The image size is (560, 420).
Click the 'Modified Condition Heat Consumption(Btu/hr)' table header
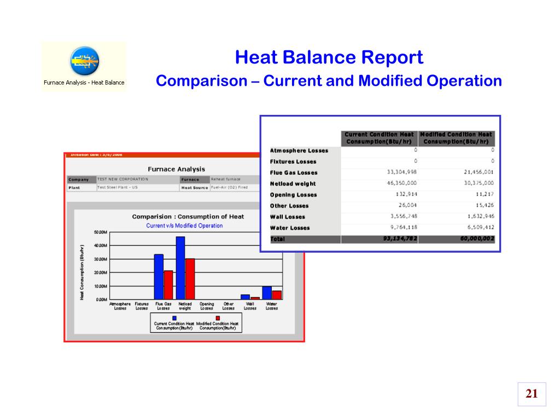click(x=456, y=138)
